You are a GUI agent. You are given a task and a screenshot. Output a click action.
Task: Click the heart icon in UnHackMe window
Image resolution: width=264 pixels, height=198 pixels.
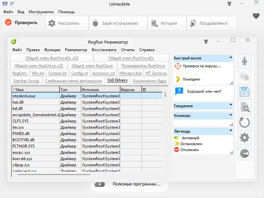point(256,16)
